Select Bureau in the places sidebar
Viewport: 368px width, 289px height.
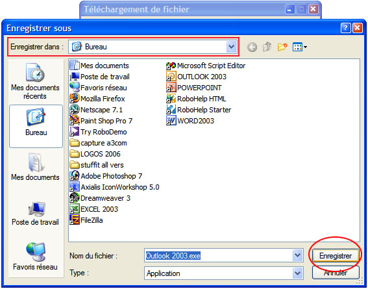[36, 126]
